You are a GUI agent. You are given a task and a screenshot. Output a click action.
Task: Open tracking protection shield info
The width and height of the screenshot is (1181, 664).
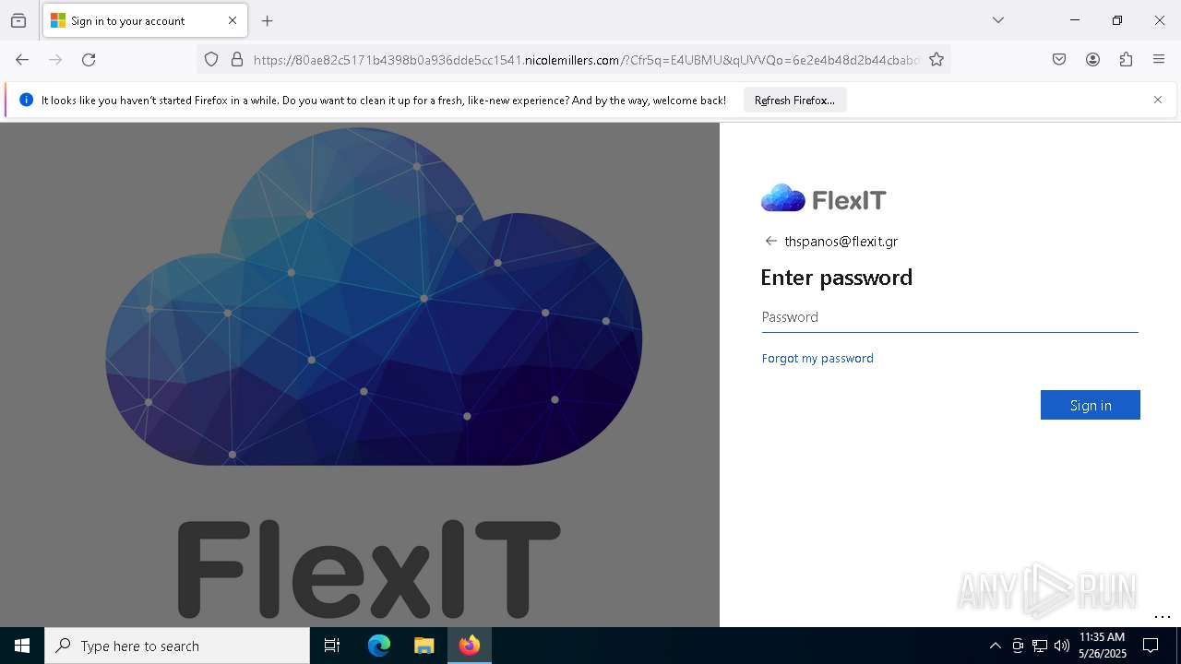pyautogui.click(x=211, y=60)
